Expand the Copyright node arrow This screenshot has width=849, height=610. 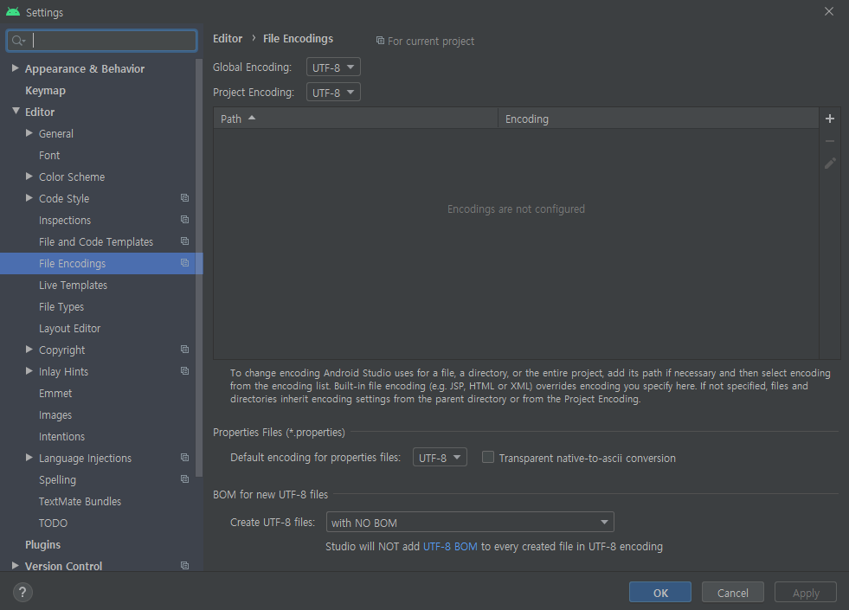[29, 350]
